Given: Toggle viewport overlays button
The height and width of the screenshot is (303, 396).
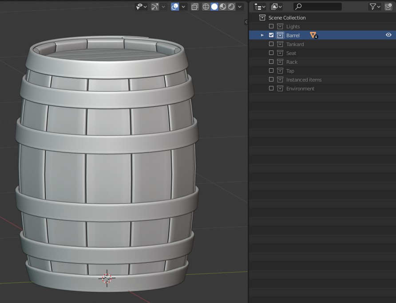Looking at the screenshot, I should click(x=175, y=7).
